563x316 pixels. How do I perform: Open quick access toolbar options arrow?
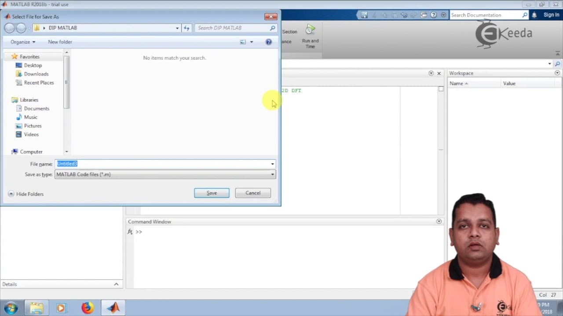(443, 15)
